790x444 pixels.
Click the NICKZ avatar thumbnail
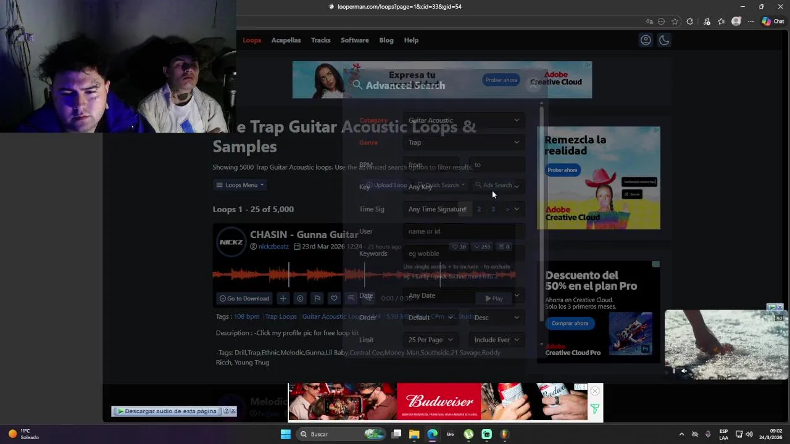click(x=231, y=242)
